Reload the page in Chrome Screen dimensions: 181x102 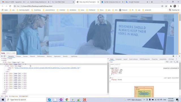point(10,6)
